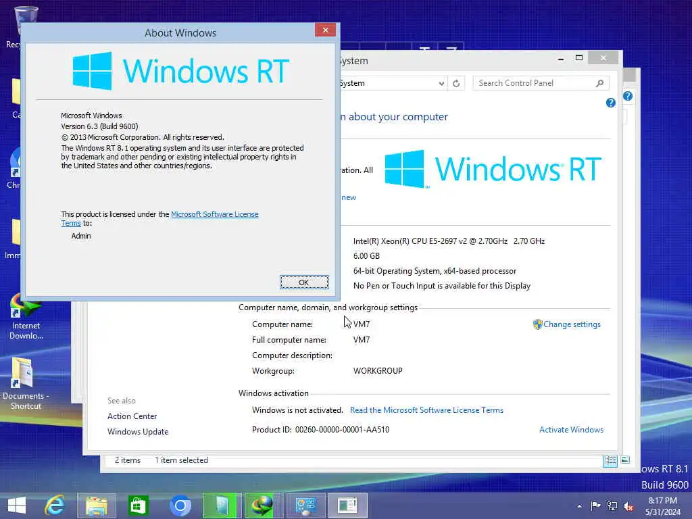Launch Internet Explorer from taskbar
This screenshot has height=519, width=692.
click(x=55, y=505)
